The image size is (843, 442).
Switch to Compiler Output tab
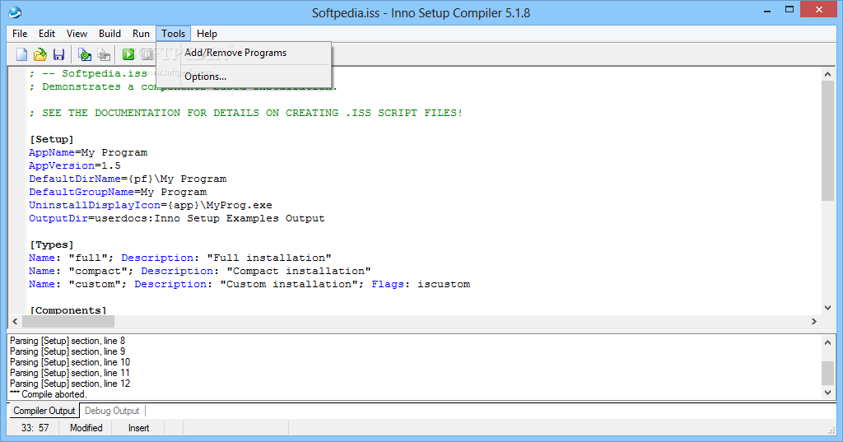[44, 411]
